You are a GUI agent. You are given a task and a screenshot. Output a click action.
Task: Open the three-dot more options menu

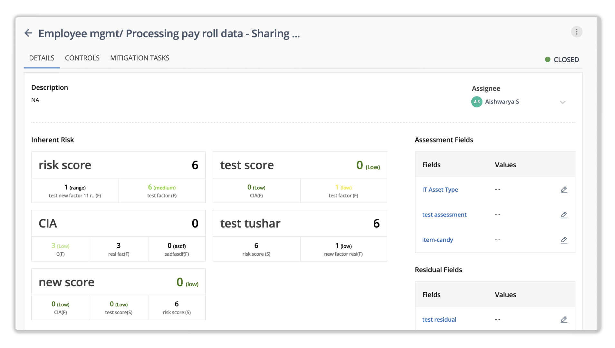pos(576,32)
